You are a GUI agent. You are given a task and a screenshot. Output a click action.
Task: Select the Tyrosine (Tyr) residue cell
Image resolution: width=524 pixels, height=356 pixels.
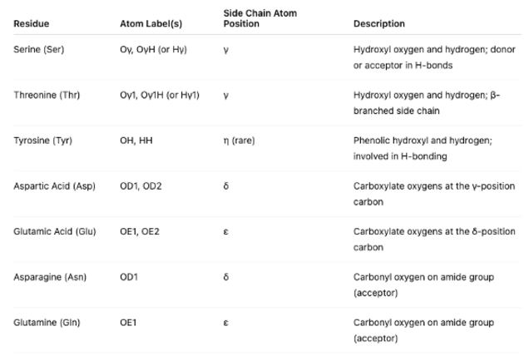43,140
